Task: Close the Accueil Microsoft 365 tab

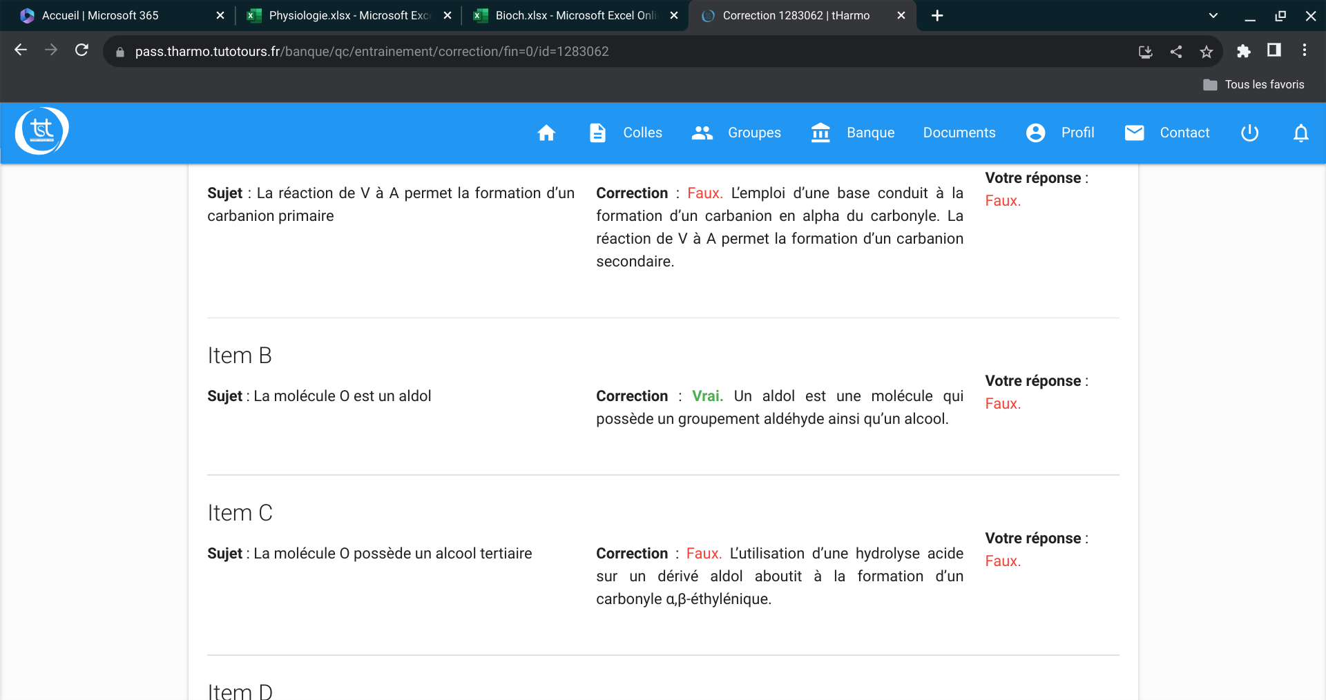Action: 220,15
